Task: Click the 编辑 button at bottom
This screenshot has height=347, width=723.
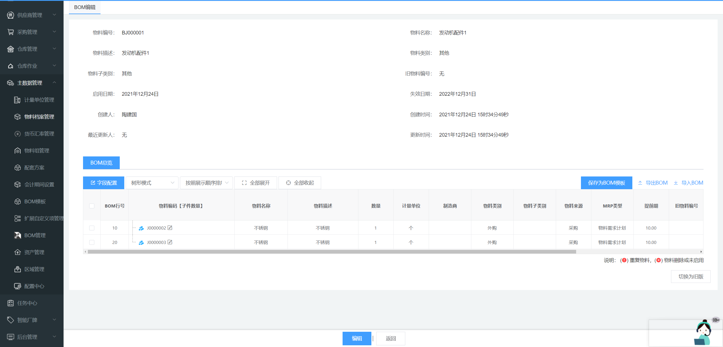Action: [357, 338]
